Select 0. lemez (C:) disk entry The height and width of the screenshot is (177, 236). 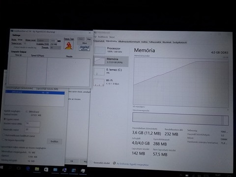[x=111, y=71]
